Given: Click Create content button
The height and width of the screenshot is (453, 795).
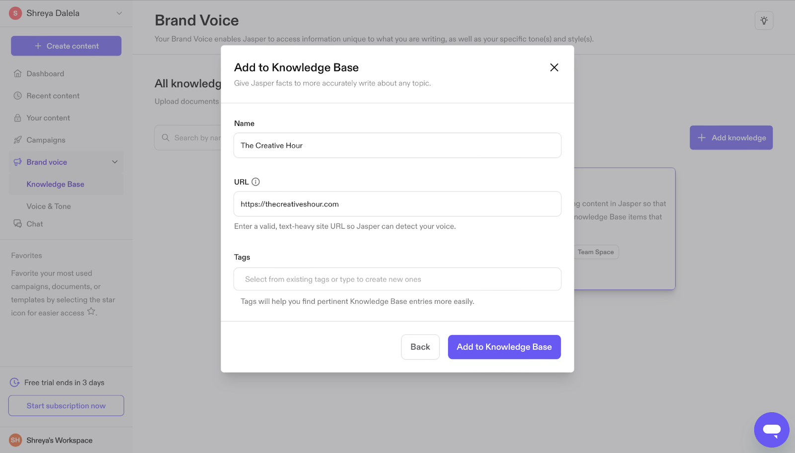Looking at the screenshot, I should (x=66, y=46).
